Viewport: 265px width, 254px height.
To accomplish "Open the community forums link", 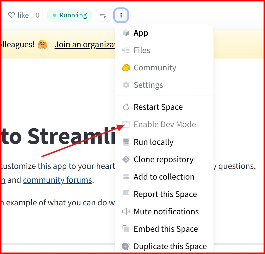I will click(57, 180).
